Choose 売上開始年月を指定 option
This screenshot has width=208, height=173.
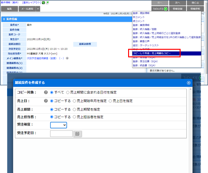tap(74, 101)
